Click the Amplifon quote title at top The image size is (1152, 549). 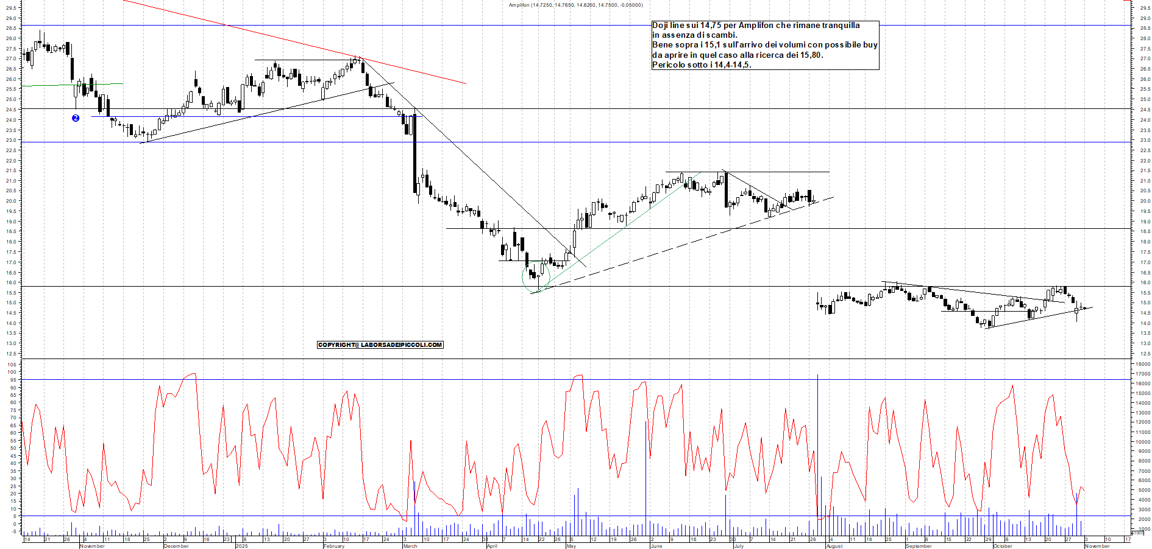tap(576, 4)
